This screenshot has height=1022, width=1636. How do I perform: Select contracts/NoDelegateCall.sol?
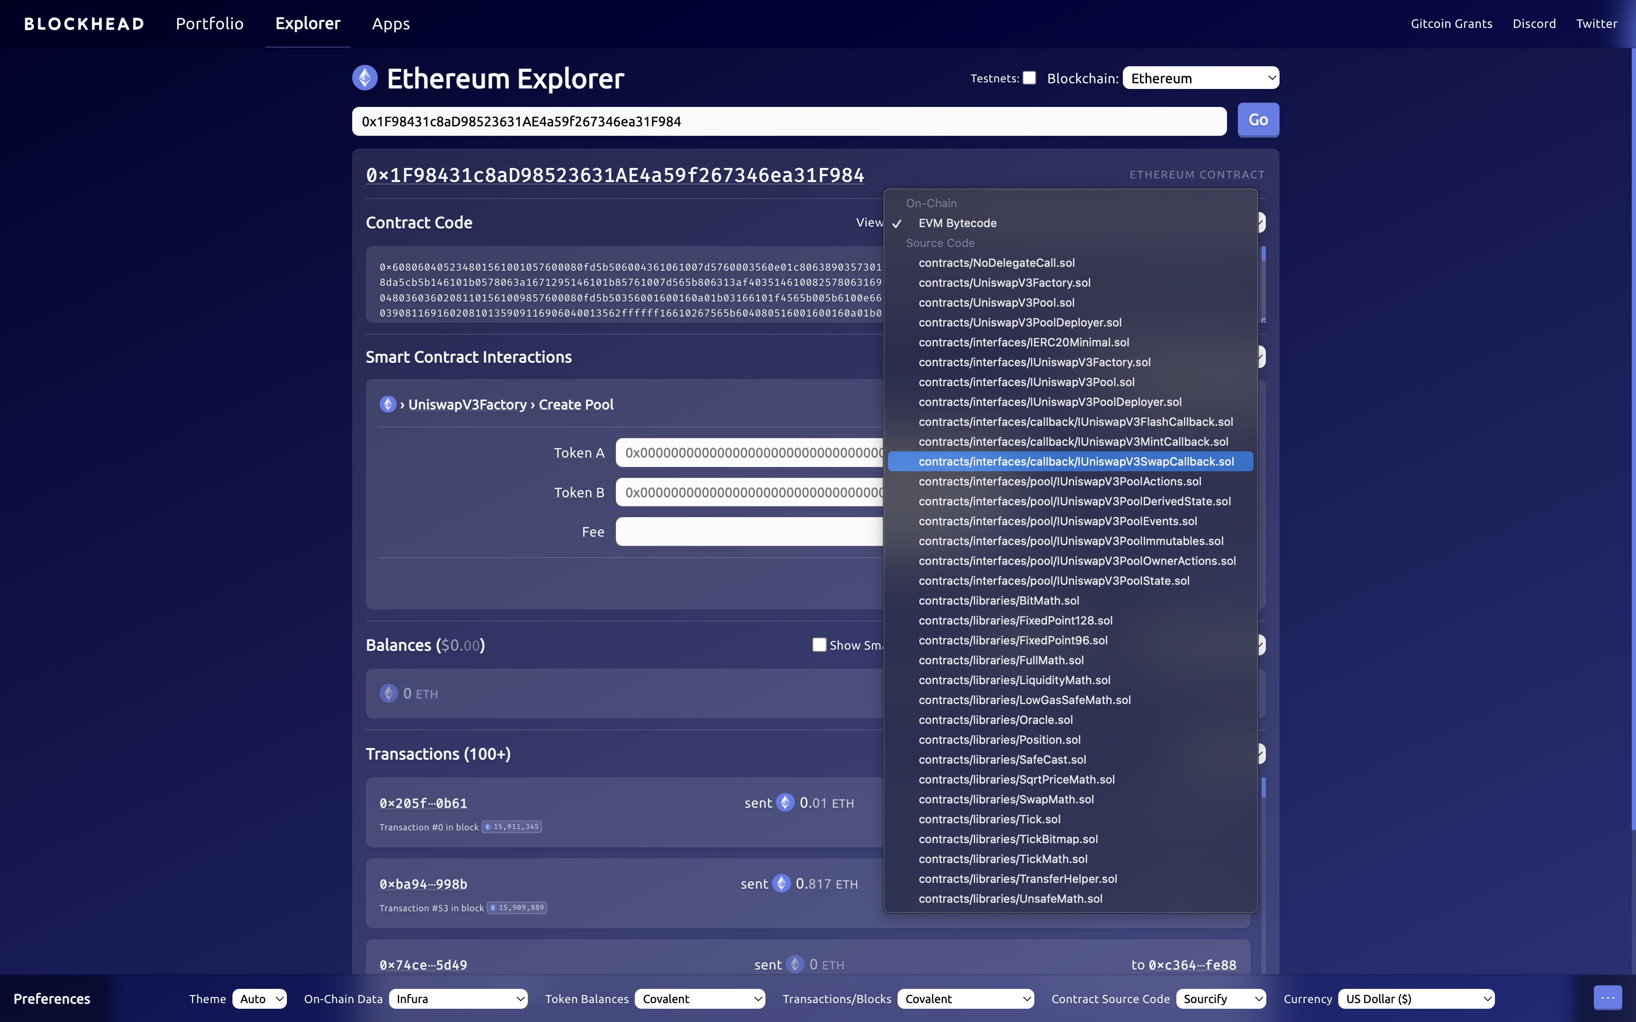point(1070,263)
